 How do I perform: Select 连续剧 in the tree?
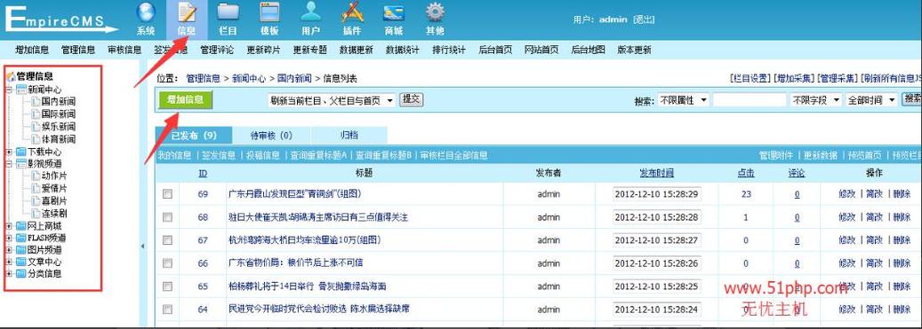click(x=54, y=214)
